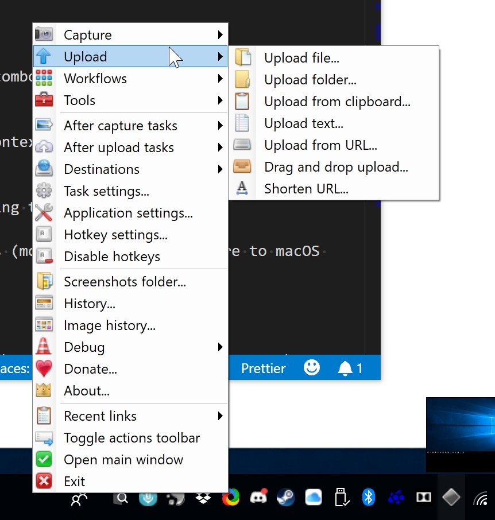Click the clipboard icon for Upload from clipboard

242,102
